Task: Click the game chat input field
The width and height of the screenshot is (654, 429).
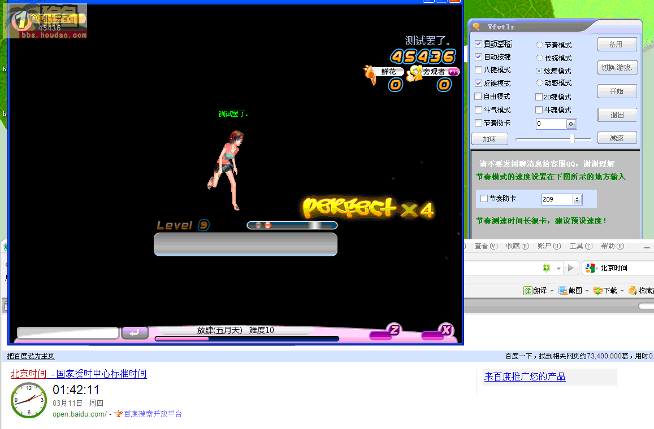Action: [68, 332]
